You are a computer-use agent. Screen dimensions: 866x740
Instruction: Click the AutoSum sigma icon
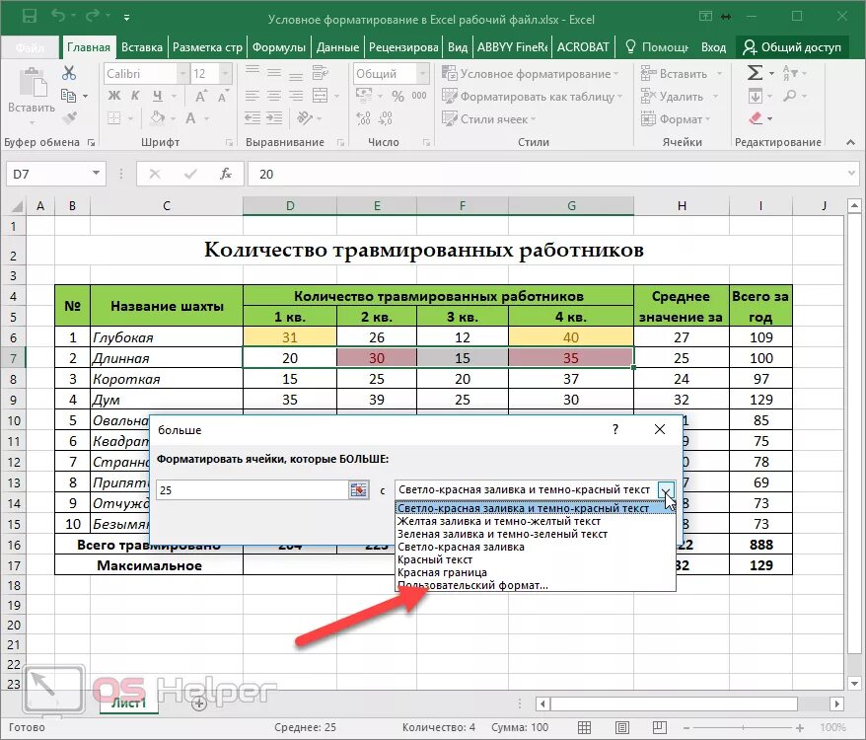755,73
